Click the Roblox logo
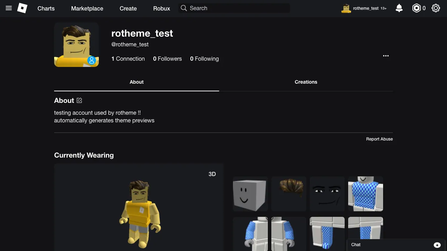 pos(22,8)
